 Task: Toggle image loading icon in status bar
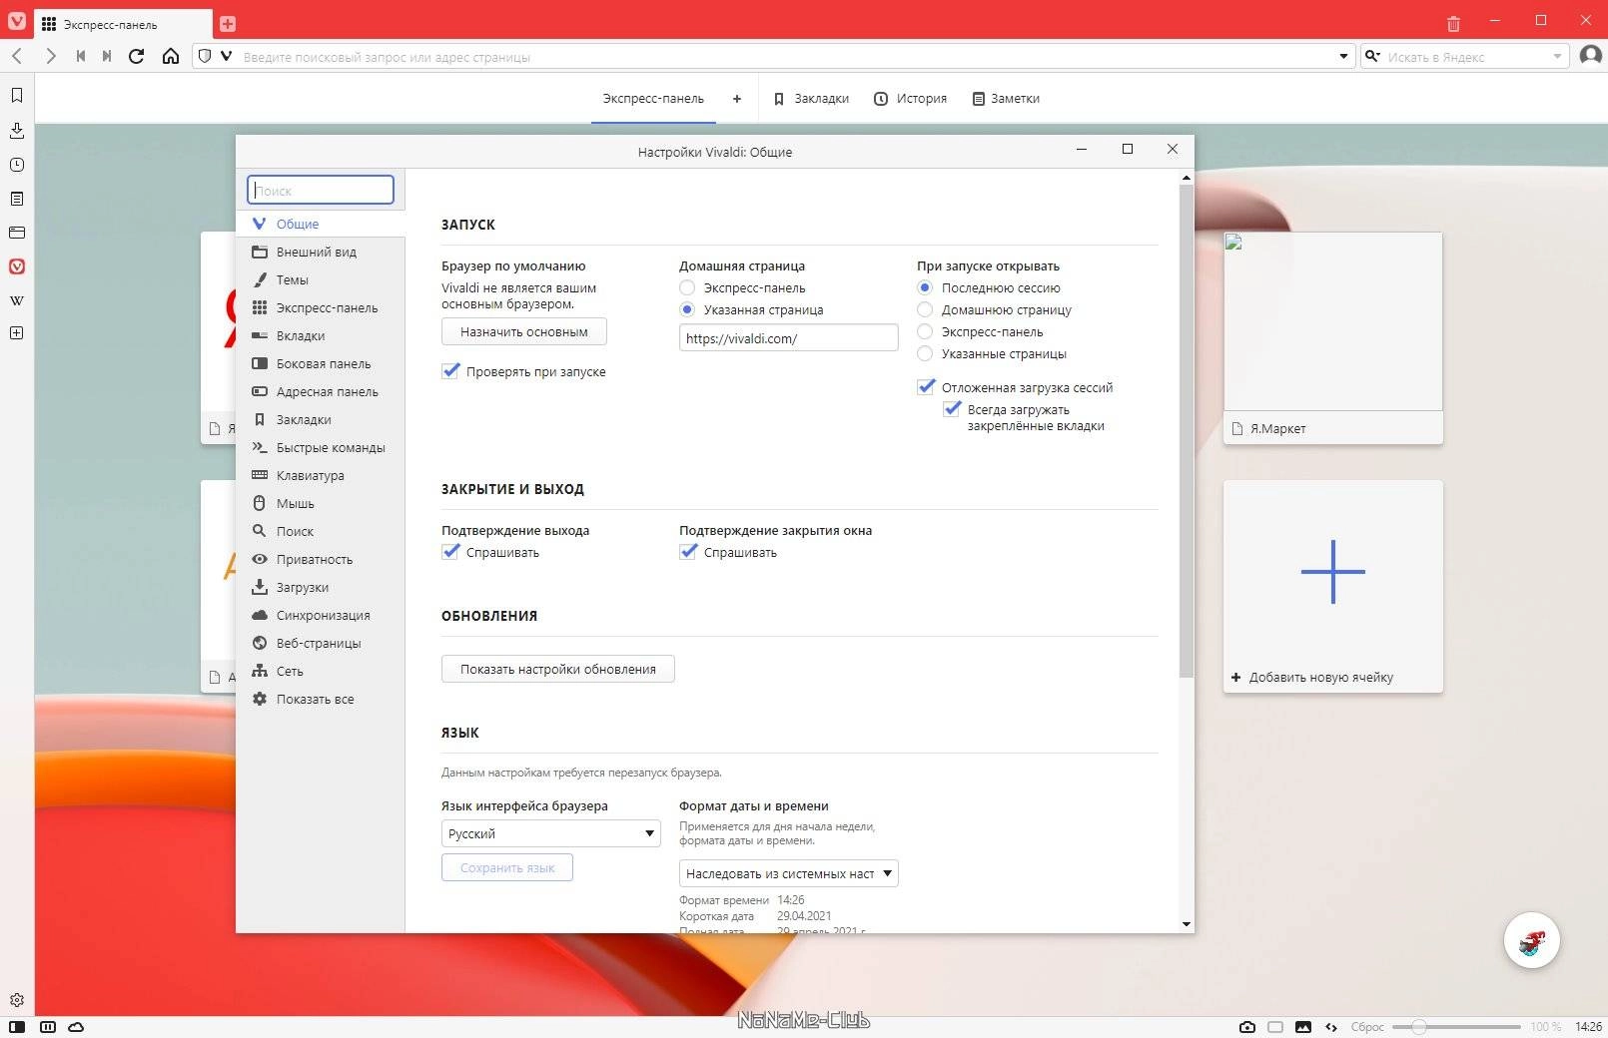pos(1303,1026)
